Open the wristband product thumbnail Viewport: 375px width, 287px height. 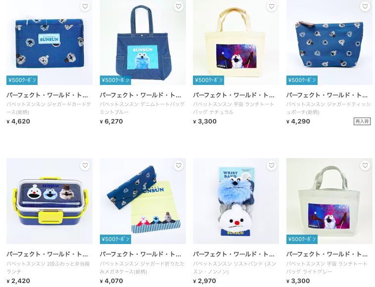236,201
